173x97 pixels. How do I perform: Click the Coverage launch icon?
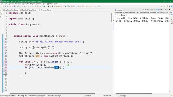click(x=48, y=6)
